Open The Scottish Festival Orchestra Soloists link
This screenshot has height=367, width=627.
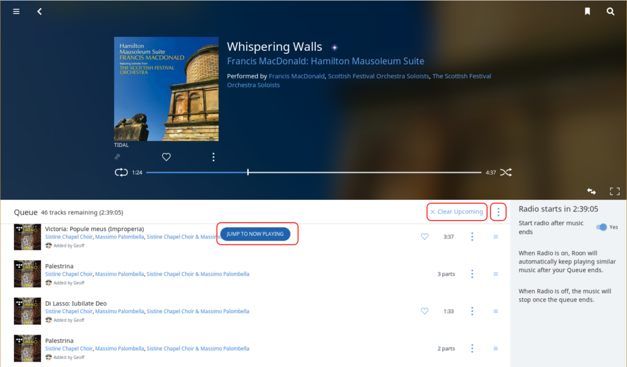coord(359,80)
